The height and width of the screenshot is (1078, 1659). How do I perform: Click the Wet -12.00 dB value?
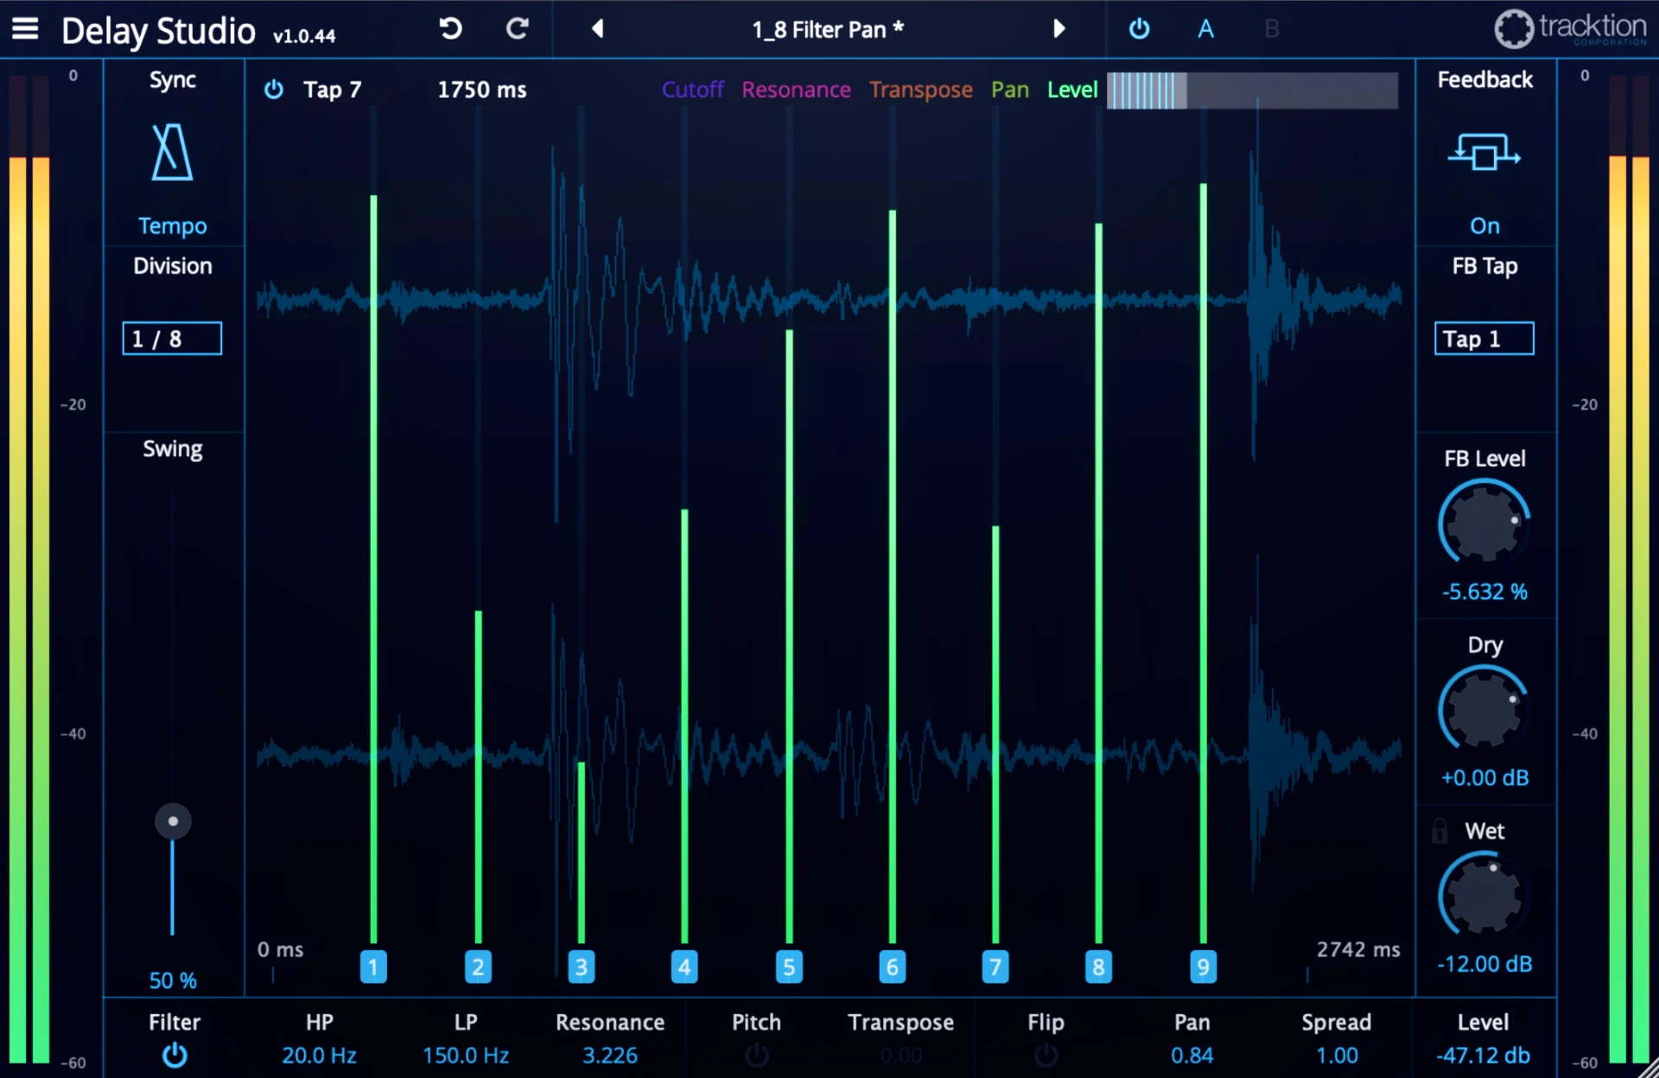1484,964
